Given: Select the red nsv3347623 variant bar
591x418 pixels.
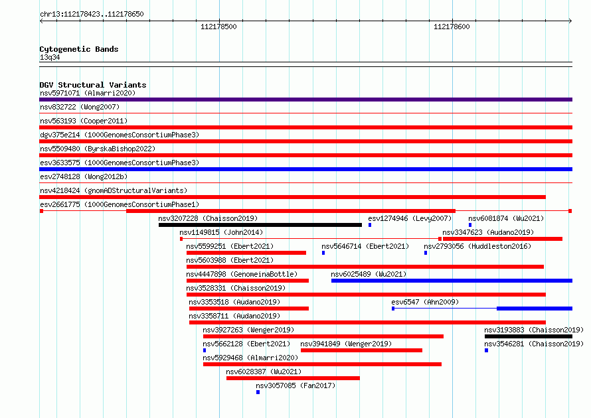Looking at the screenshot, I should click(503, 239).
